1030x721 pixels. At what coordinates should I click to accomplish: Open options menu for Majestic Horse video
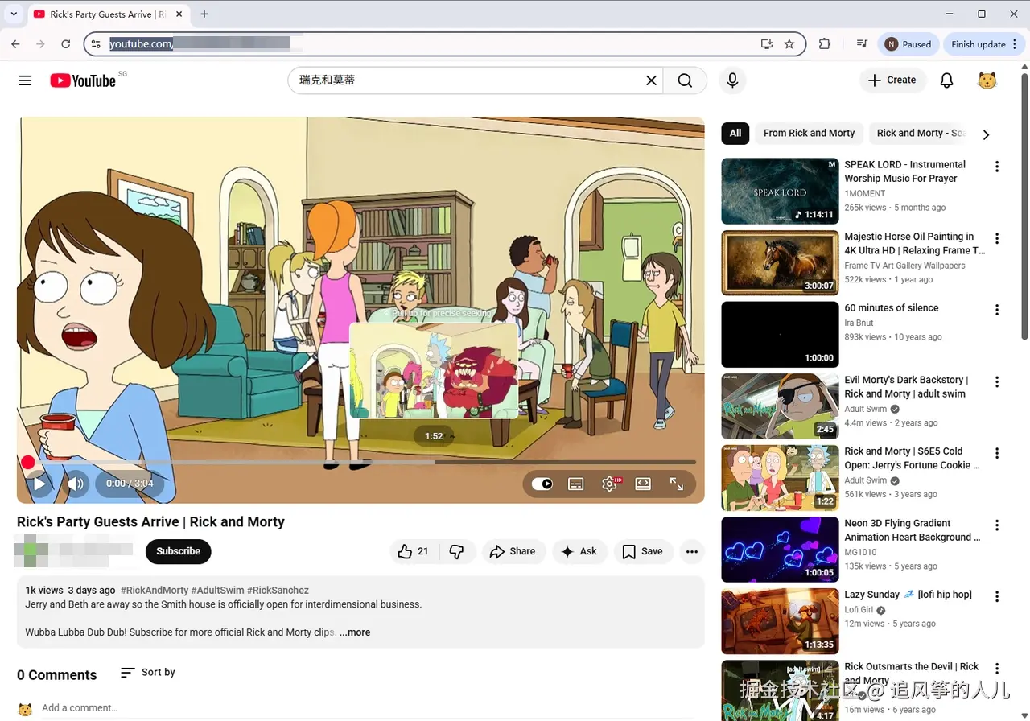coord(997,239)
